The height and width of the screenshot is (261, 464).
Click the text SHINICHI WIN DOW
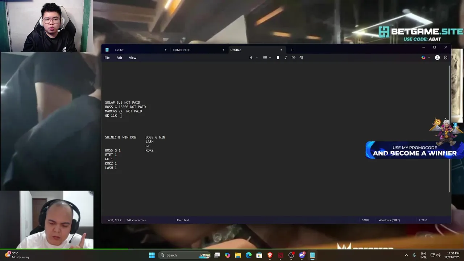pyautogui.click(x=121, y=137)
